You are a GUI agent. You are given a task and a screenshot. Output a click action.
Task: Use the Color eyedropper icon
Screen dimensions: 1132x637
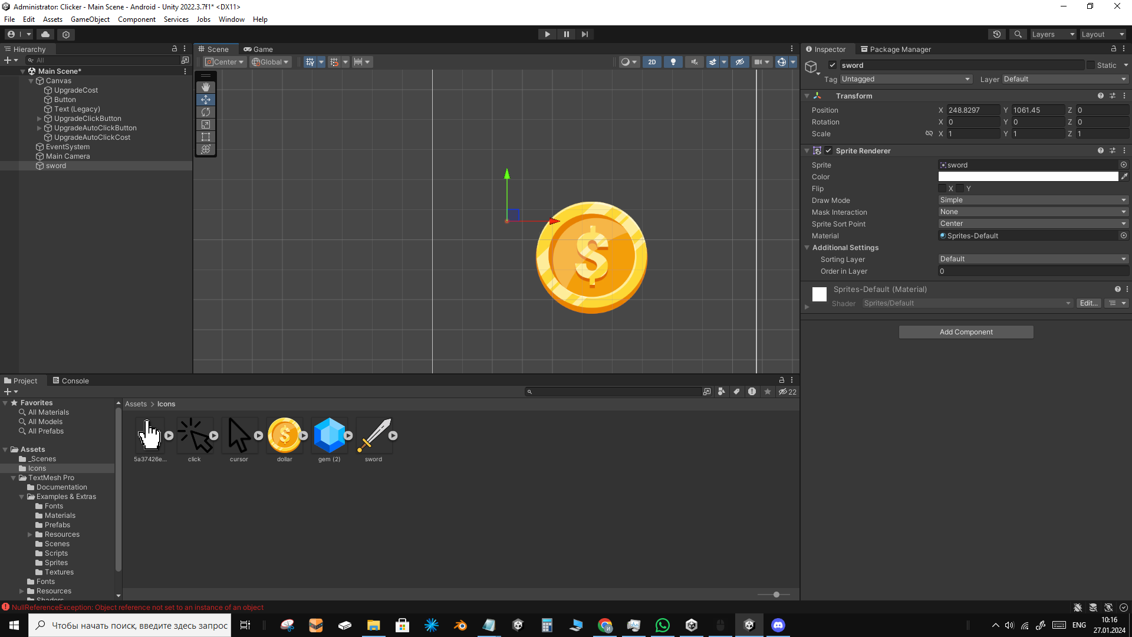point(1124,176)
